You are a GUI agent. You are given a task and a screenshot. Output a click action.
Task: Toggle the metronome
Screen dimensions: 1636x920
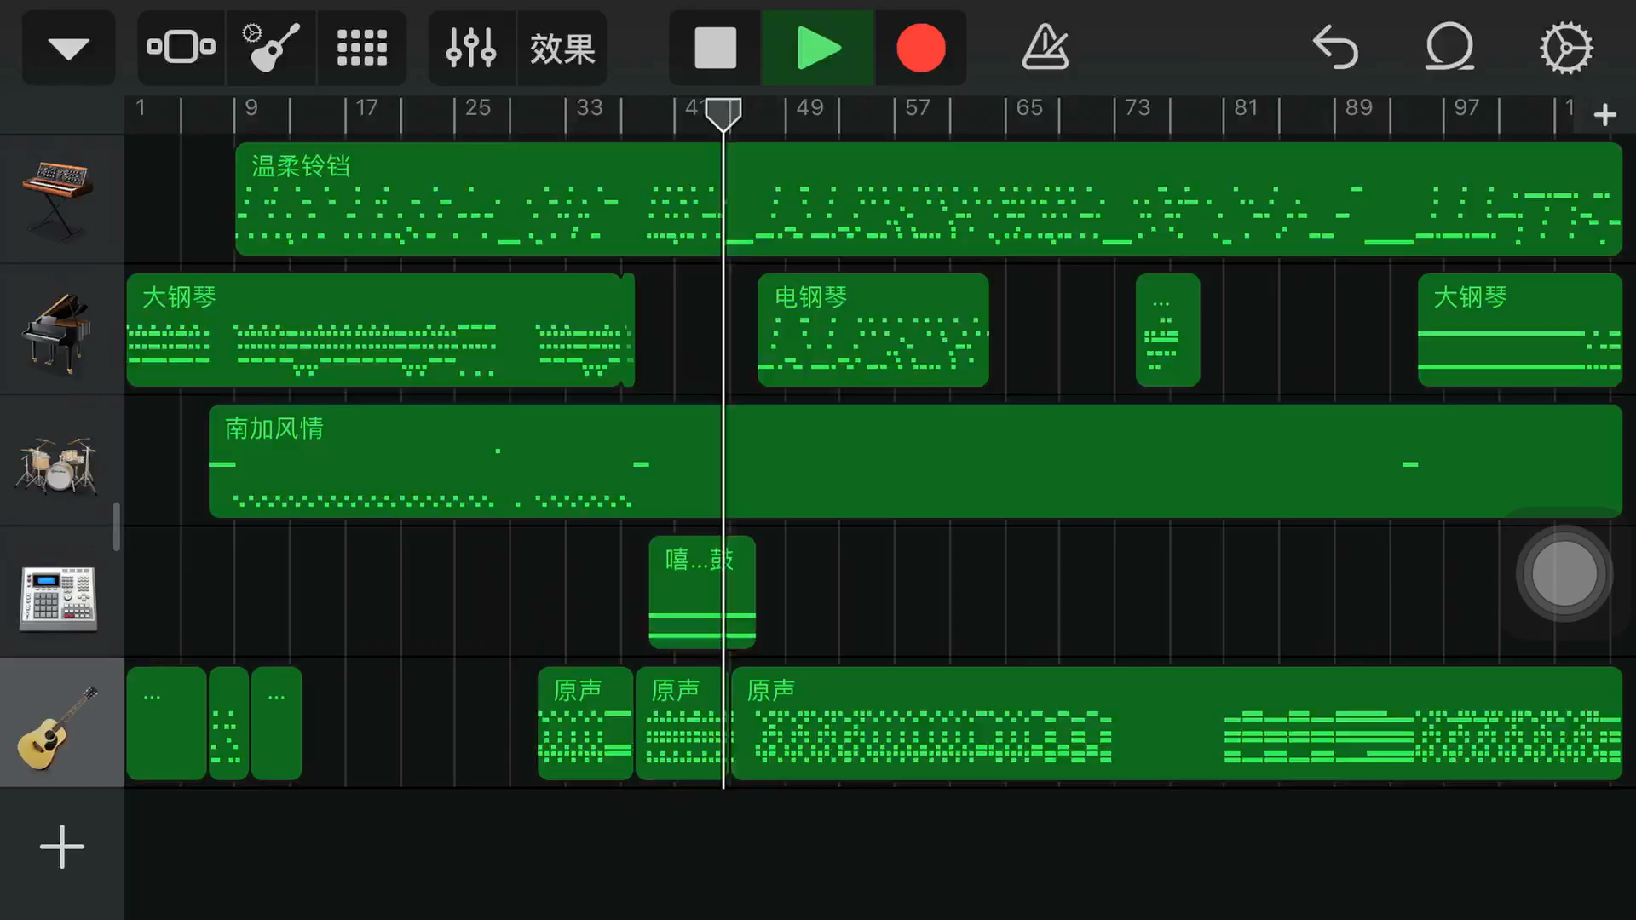tap(1046, 48)
